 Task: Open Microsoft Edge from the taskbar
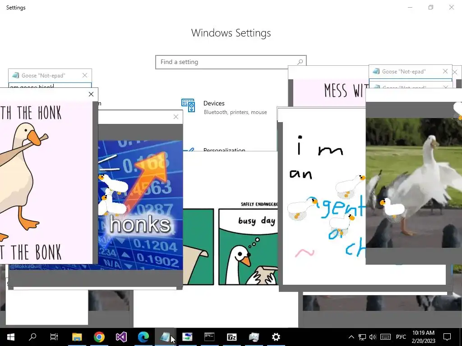[x=143, y=337]
